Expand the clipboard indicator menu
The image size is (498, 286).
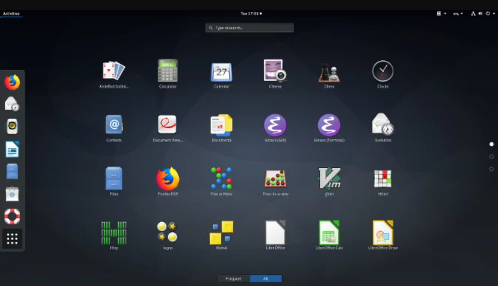pyautogui.click(x=441, y=14)
